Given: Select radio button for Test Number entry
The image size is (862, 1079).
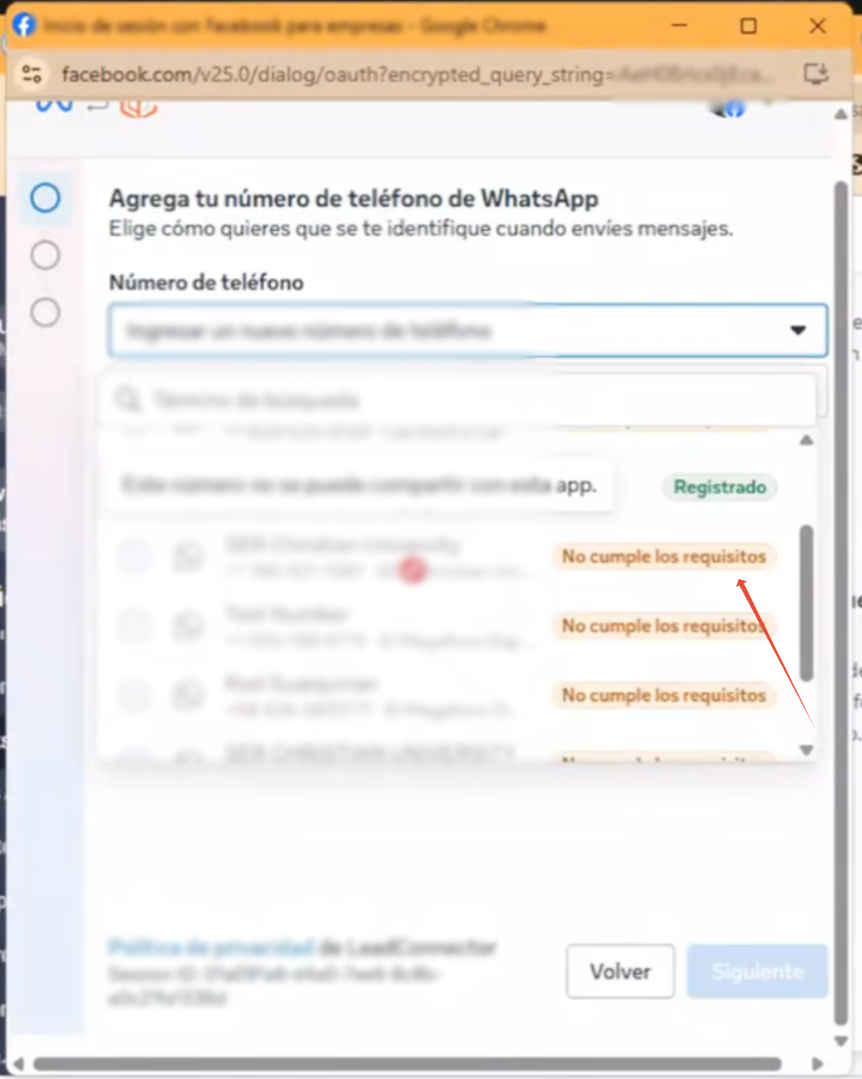Looking at the screenshot, I should (x=135, y=626).
